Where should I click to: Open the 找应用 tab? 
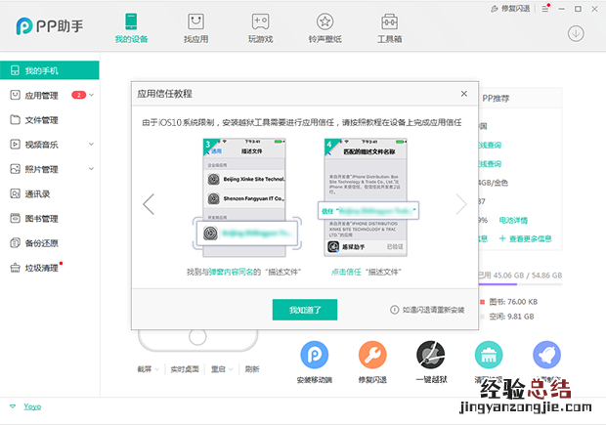195,27
